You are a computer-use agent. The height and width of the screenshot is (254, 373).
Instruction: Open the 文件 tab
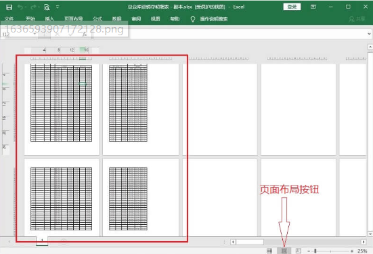9,18
